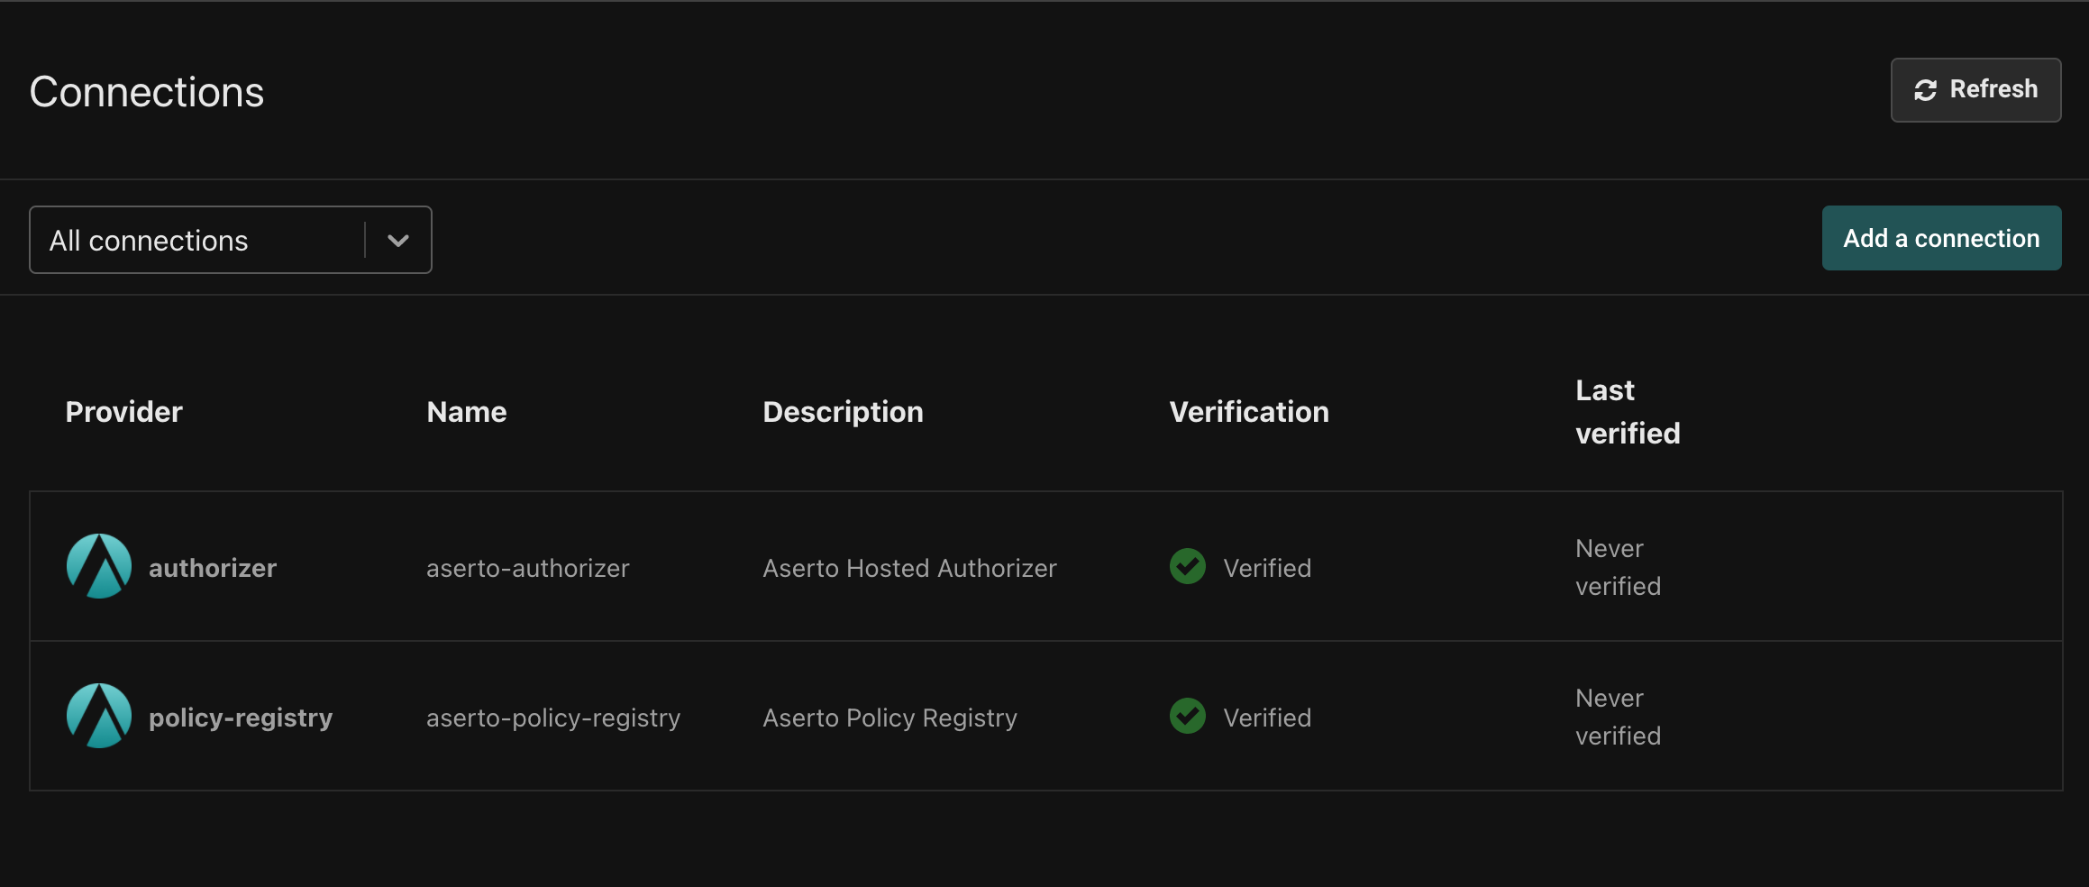Open the authorizer provider row
Screen dimensions: 2089x887
[213, 568]
